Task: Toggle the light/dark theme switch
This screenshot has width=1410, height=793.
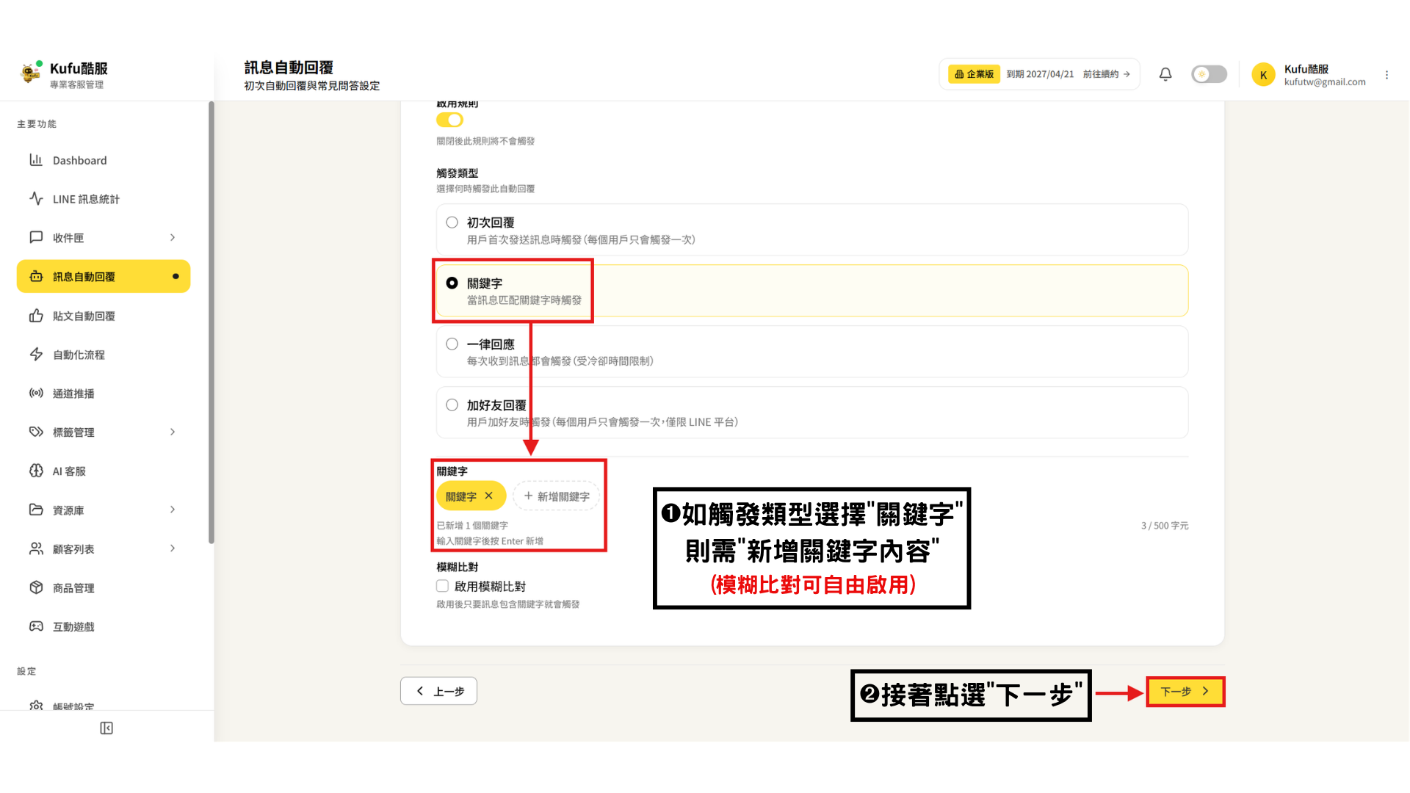Action: coord(1209,74)
